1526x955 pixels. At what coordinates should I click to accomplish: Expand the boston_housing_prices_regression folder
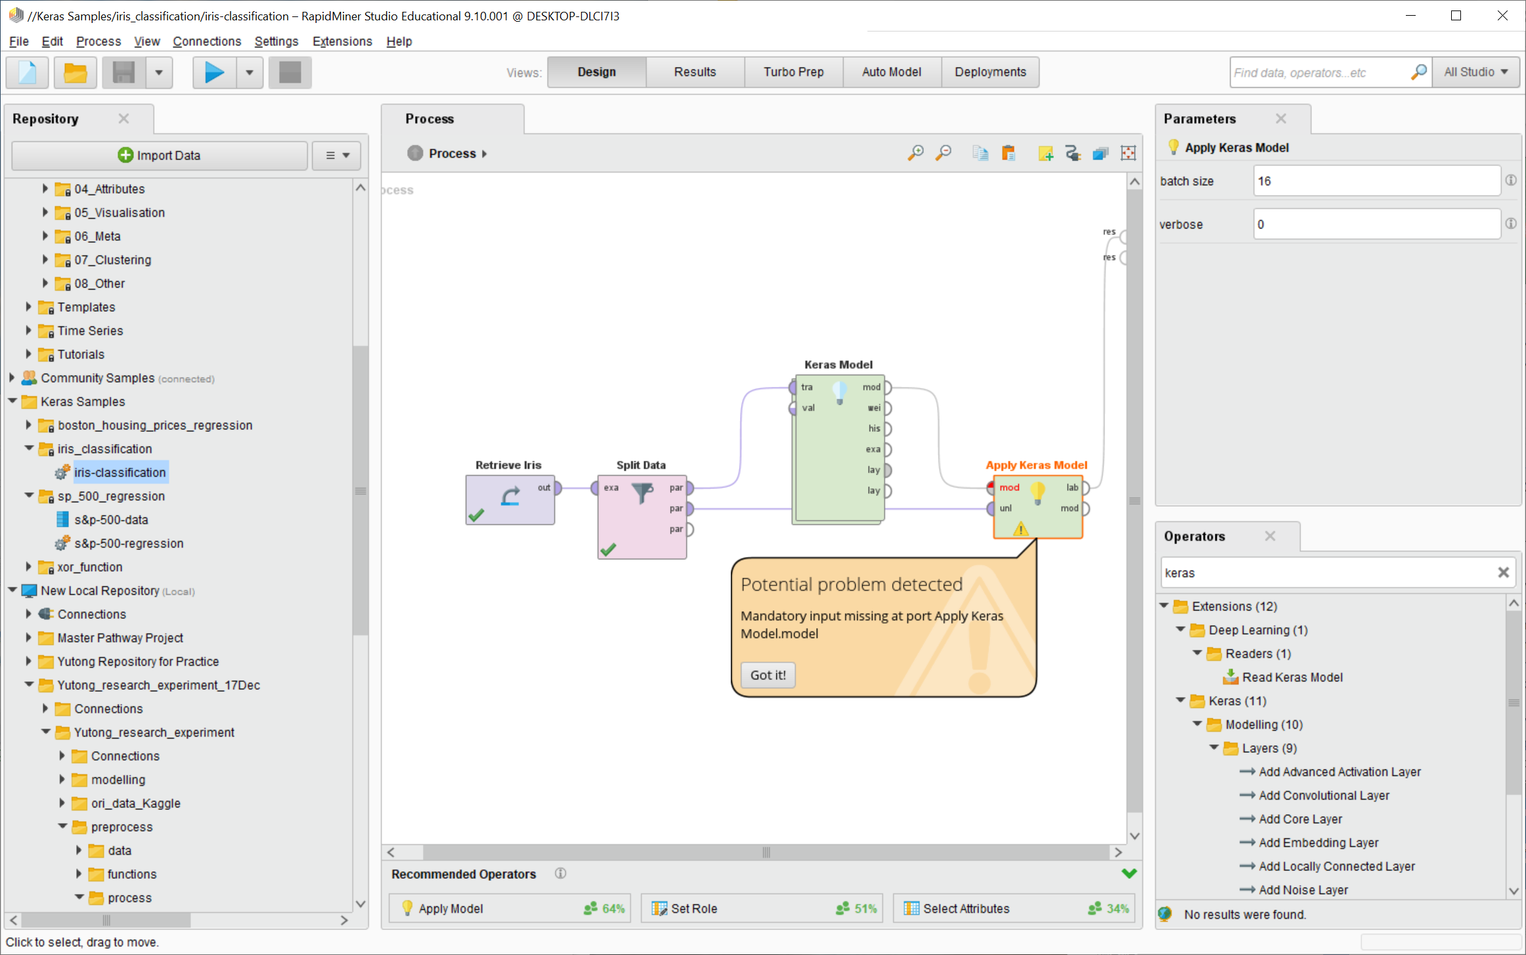(x=28, y=425)
